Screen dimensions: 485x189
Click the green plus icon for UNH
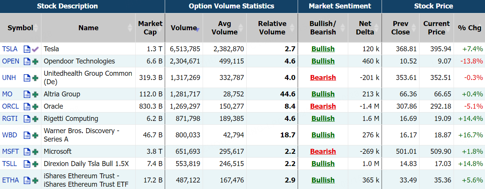point(35,78)
